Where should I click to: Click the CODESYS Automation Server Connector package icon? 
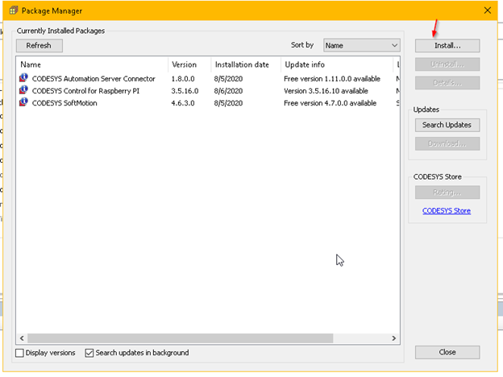23,78
